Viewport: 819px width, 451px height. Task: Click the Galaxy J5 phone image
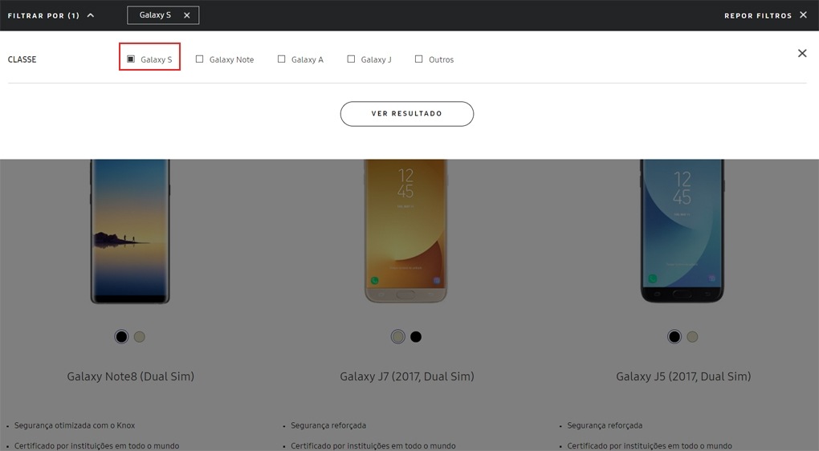[x=682, y=231]
